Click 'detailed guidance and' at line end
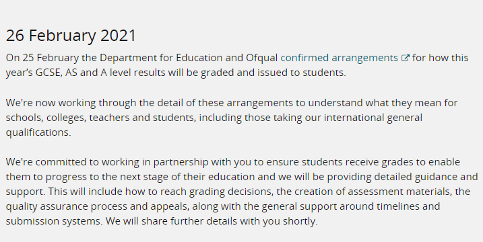 click(x=426, y=177)
